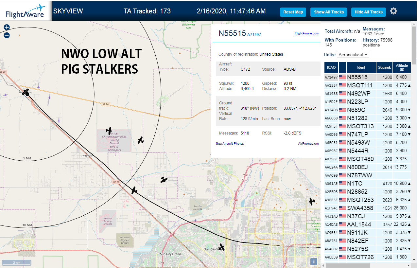Select N787WW row in aircraft table

pos(368,175)
